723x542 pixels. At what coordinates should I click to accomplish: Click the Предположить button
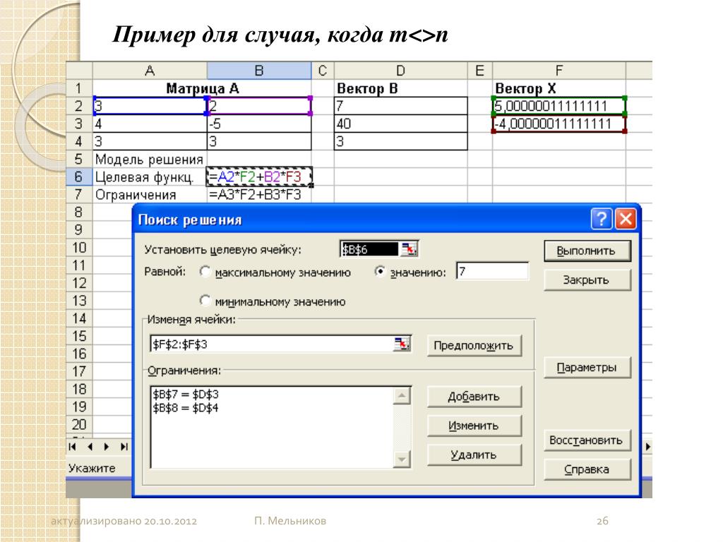coord(474,345)
